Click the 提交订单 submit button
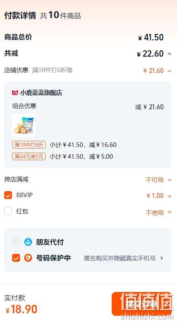 [x=142, y=304]
